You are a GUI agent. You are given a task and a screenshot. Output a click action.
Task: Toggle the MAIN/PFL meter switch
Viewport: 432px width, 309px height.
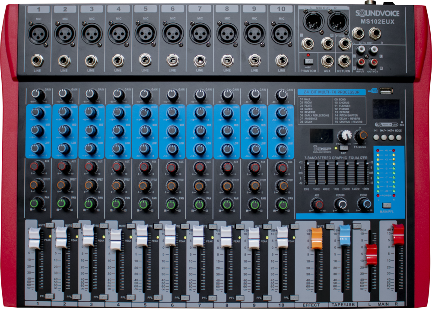click(x=387, y=205)
